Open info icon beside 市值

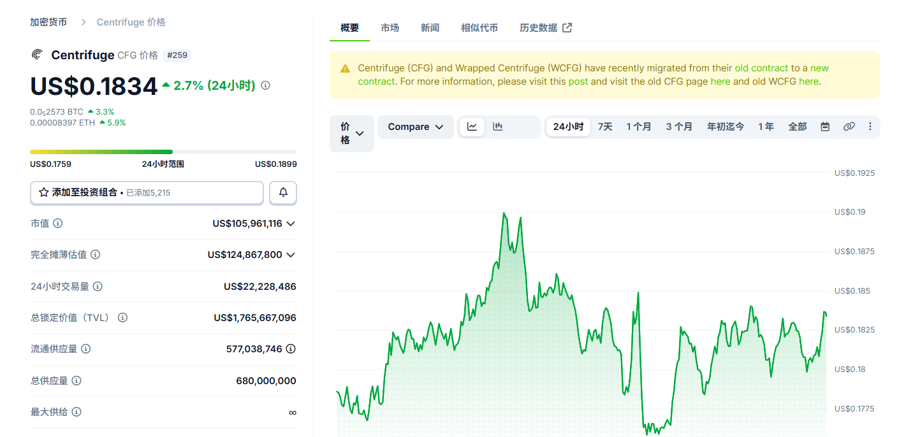pyautogui.click(x=58, y=224)
